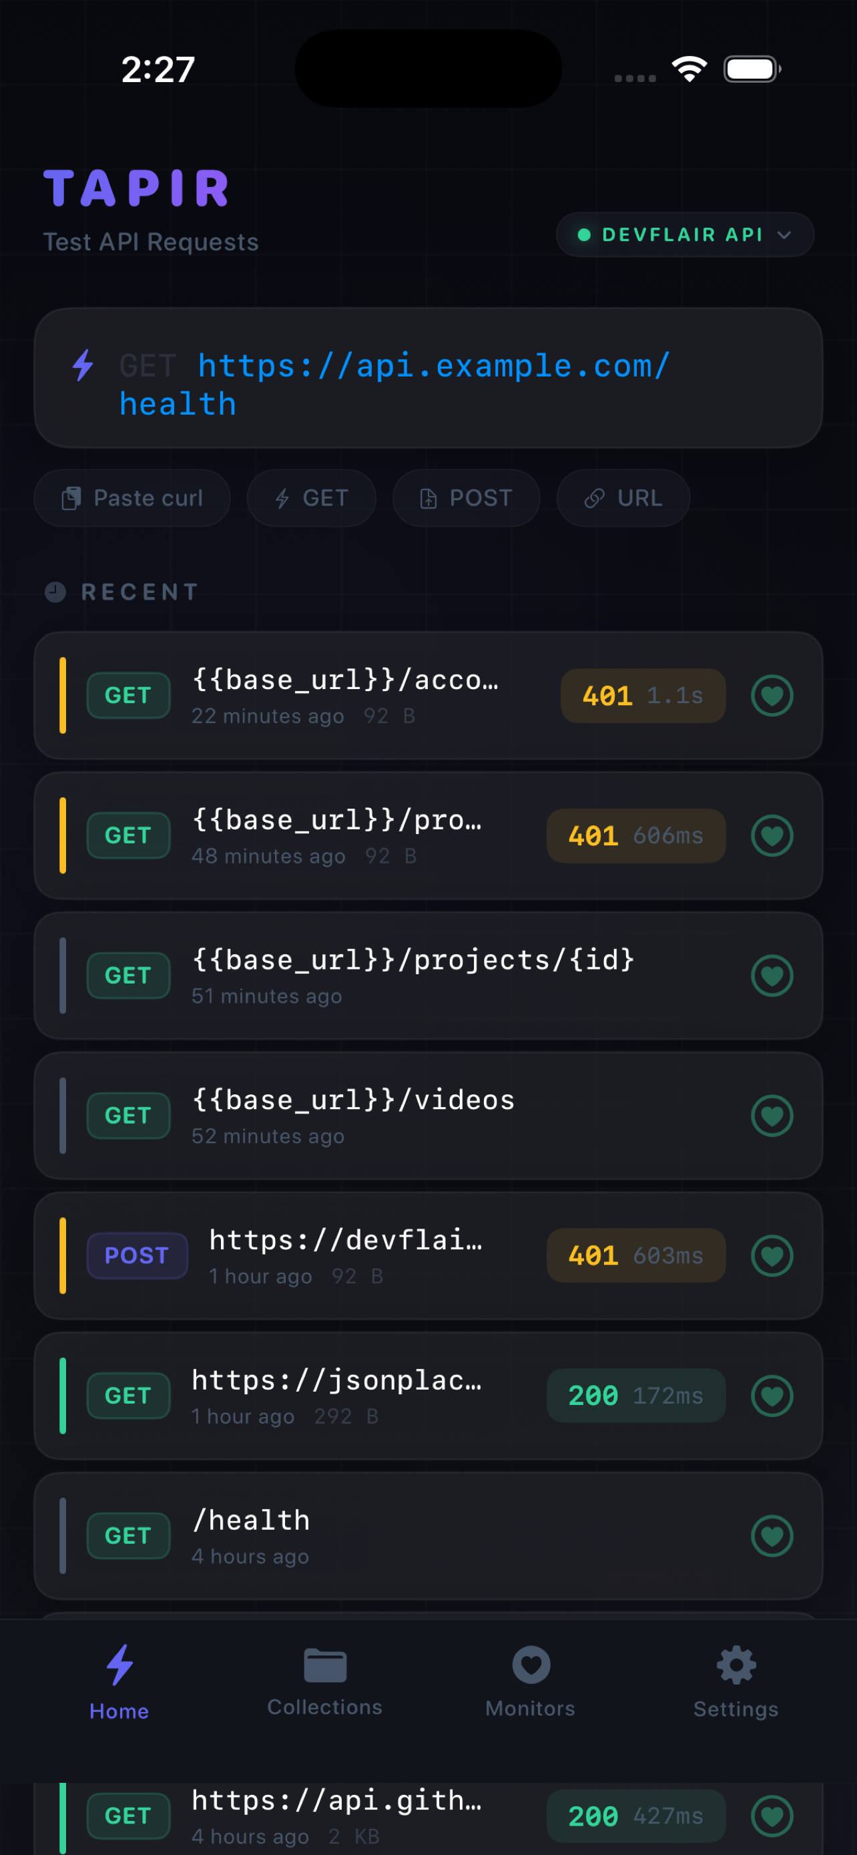Toggle the heart on the jsonplaceholder request
Viewport: 857px width, 1855px height.
click(x=772, y=1396)
